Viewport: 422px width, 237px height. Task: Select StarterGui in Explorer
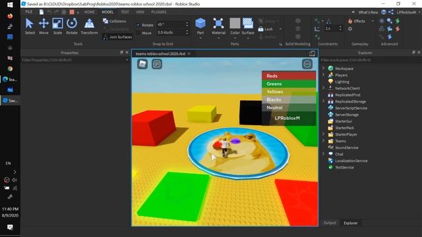[x=344, y=121]
